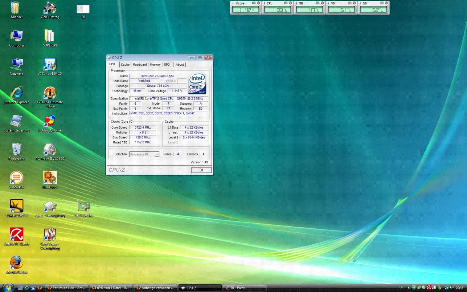Switch to the SPD tab in CPU-Z

point(167,65)
